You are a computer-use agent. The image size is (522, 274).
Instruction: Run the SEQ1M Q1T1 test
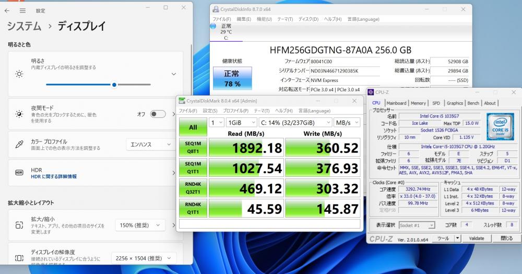[193, 168]
